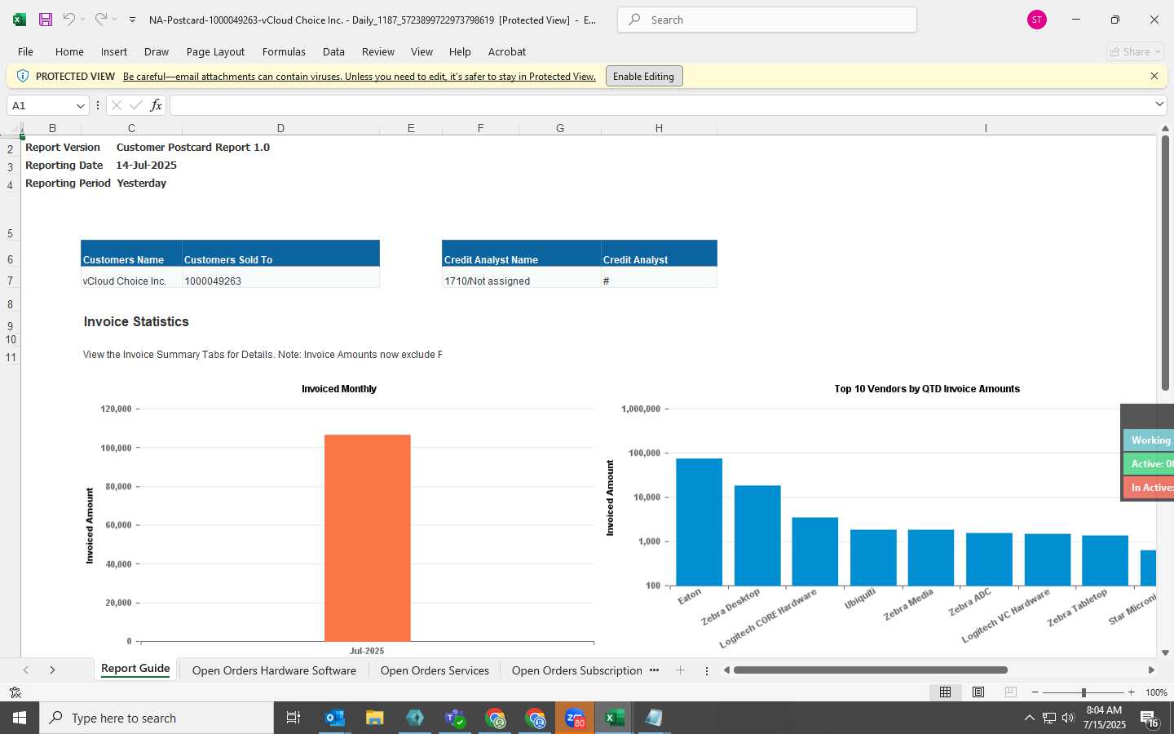Open Microsoft Teams from the taskbar
This screenshot has width=1174, height=734.
pyautogui.click(x=455, y=718)
